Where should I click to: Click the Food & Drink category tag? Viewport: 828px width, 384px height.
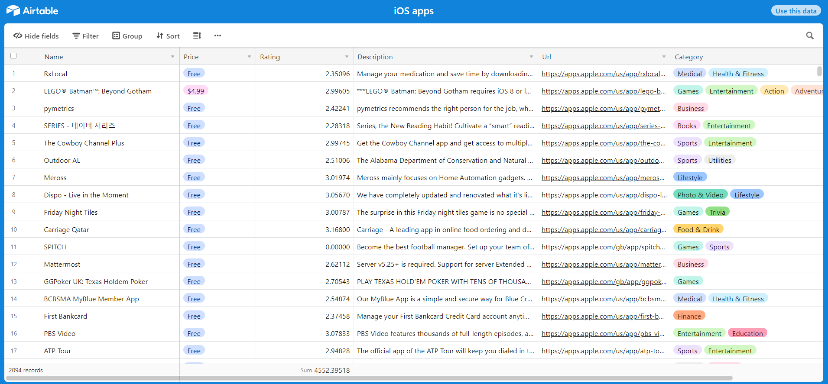tap(698, 229)
